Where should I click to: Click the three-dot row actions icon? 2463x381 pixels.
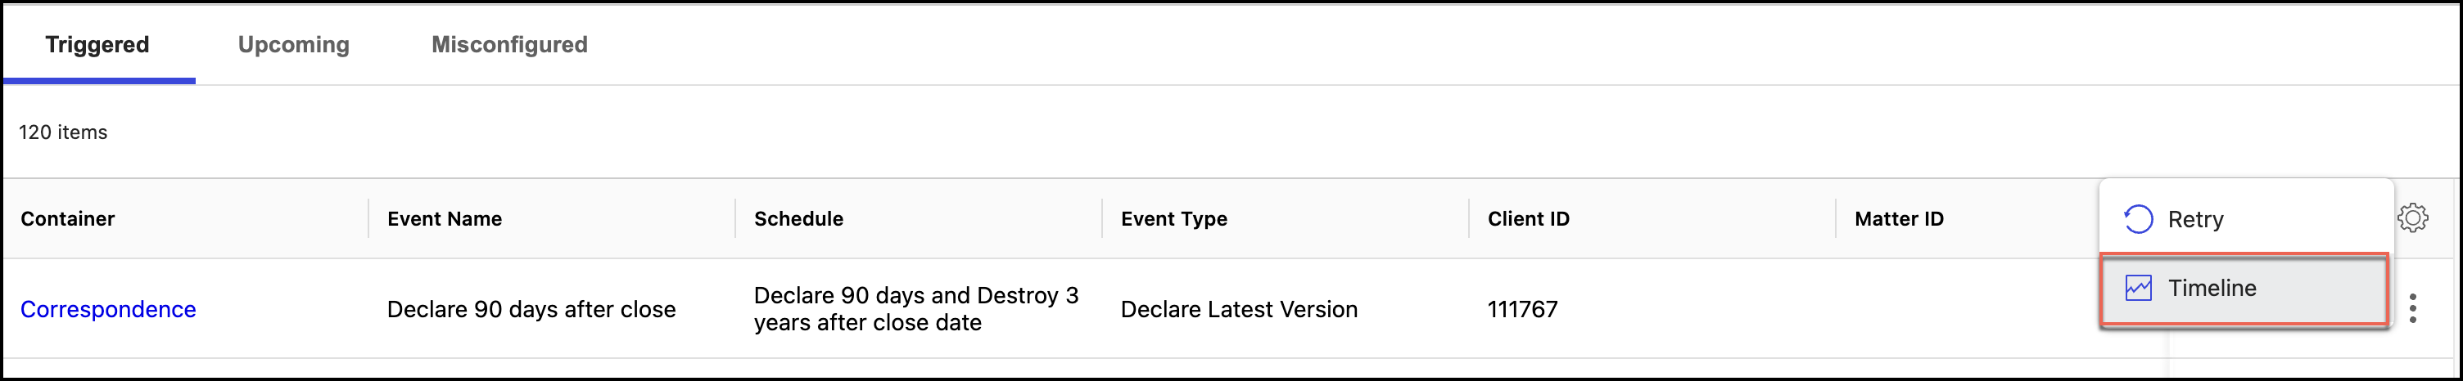pos(2412,308)
